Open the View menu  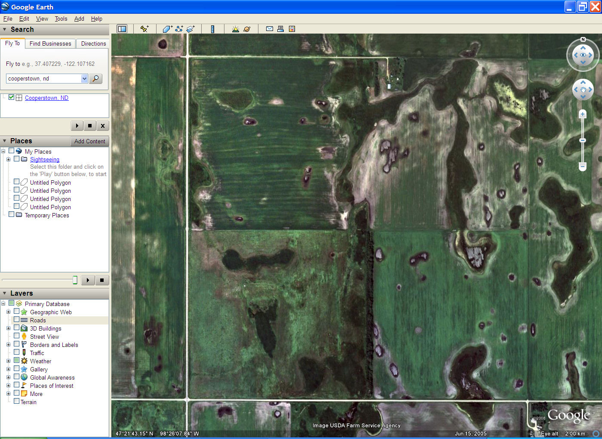click(42, 19)
